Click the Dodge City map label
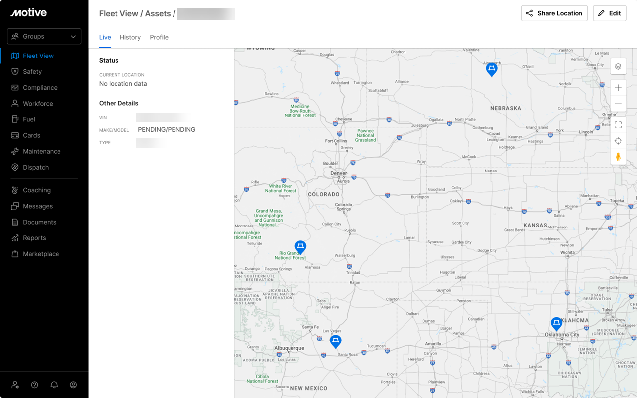637x398 pixels. click(x=487, y=251)
